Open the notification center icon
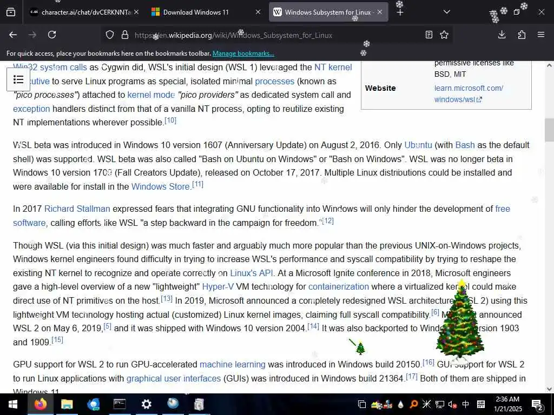 point(537,405)
